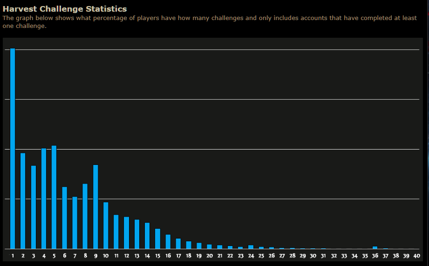Select the bar for 18 challenges
This screenshot has width=429, height=266.
point(189,245)
